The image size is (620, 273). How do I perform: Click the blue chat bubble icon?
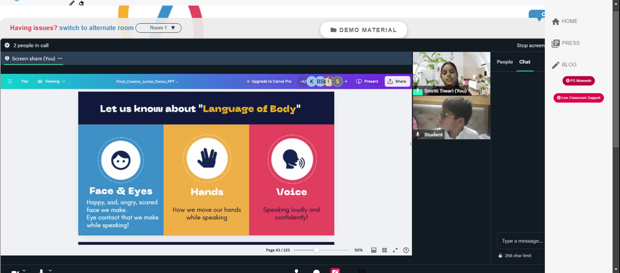537,15
